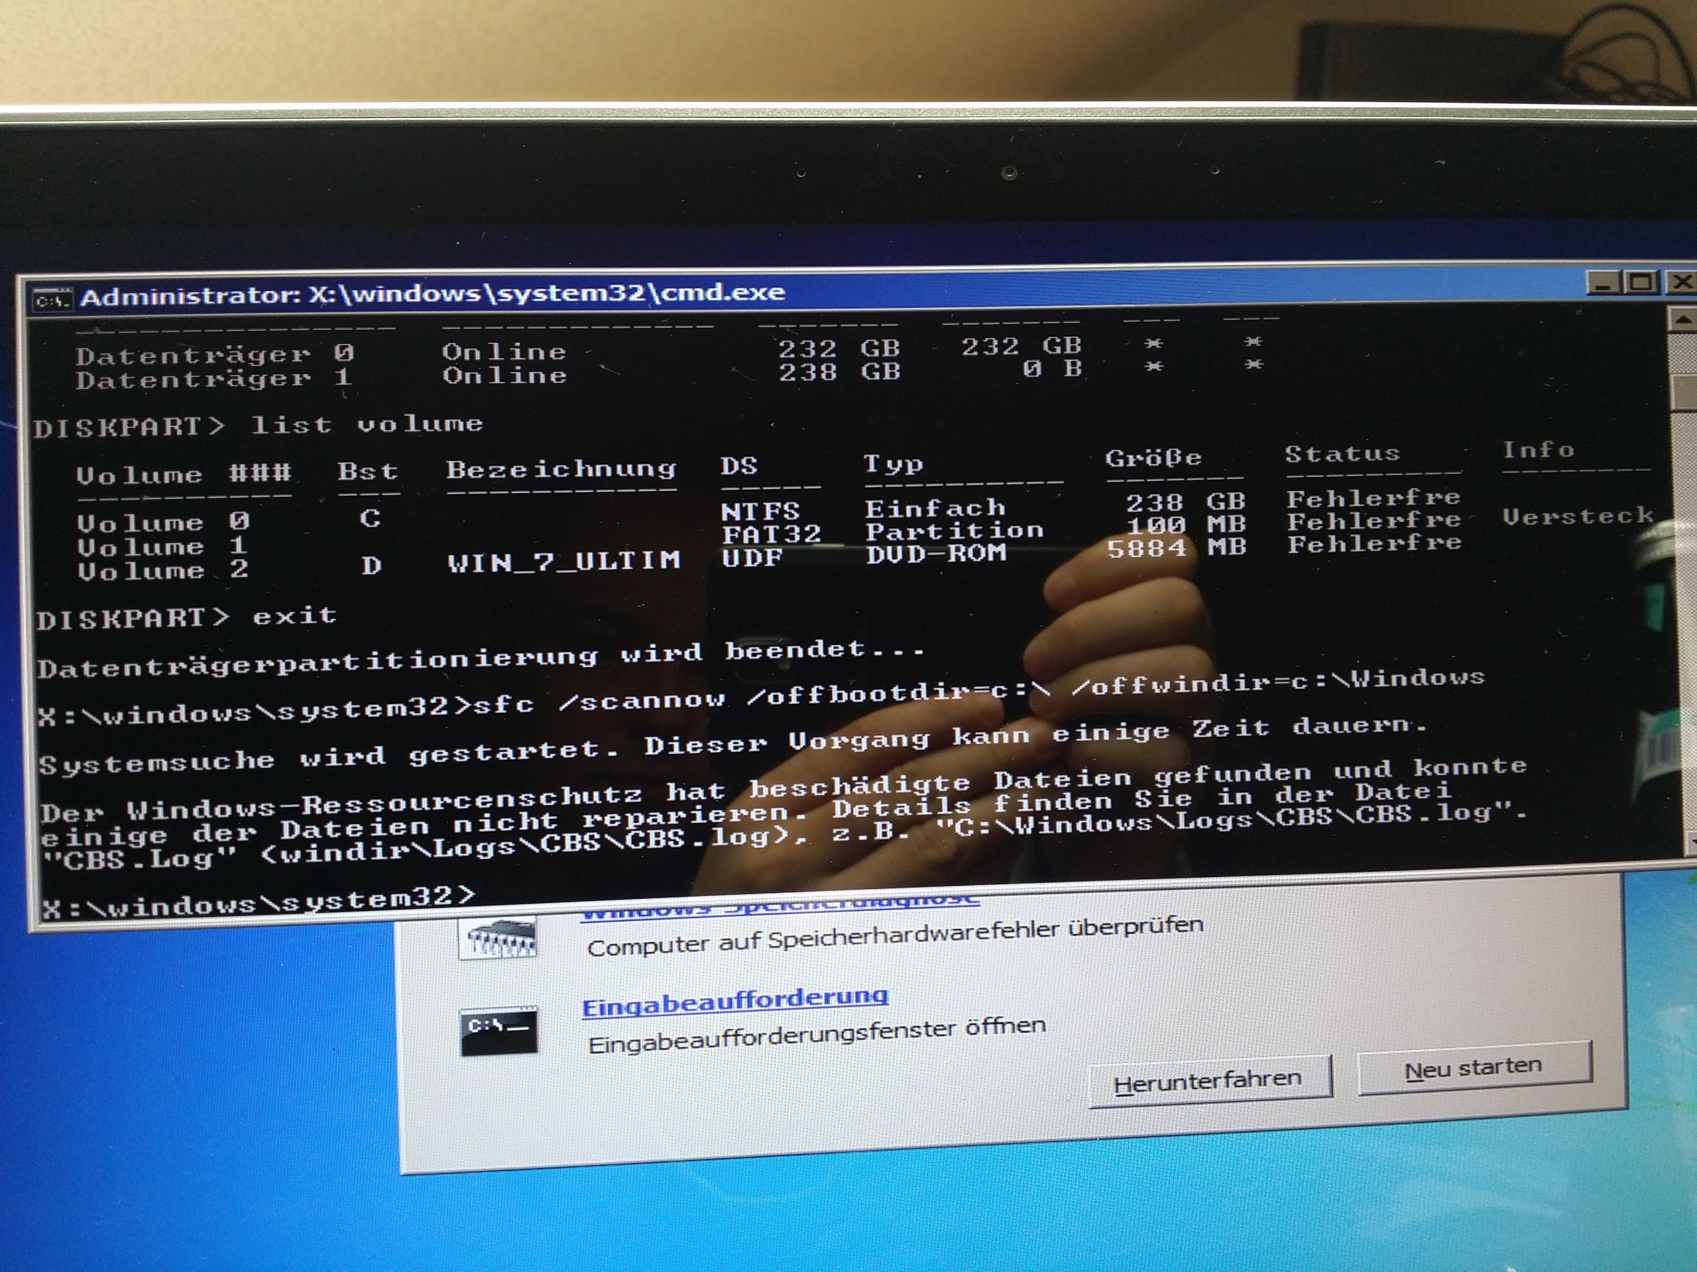Click the 'WIN_7_ULTIM' volume label

click(564, 561)
